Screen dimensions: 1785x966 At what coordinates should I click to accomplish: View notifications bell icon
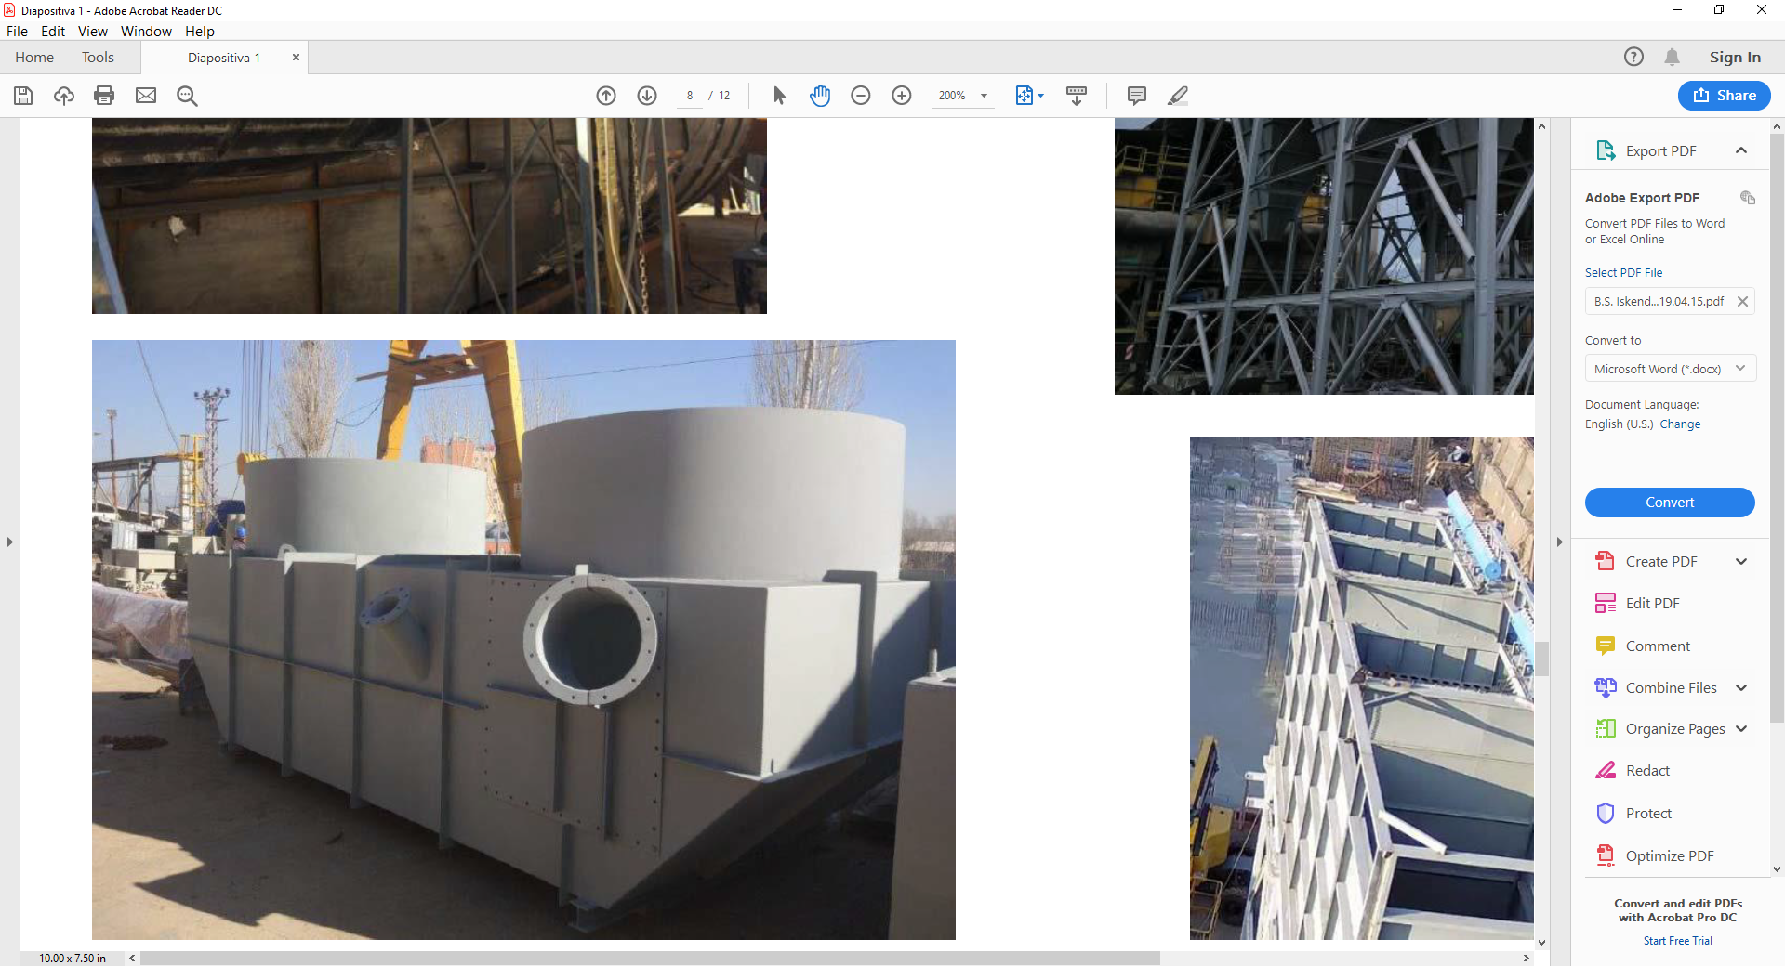tap(1672, 57)
